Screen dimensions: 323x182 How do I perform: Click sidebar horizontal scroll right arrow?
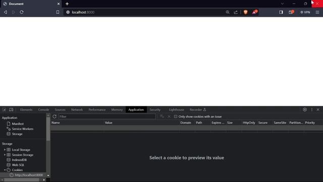(44, 180)
